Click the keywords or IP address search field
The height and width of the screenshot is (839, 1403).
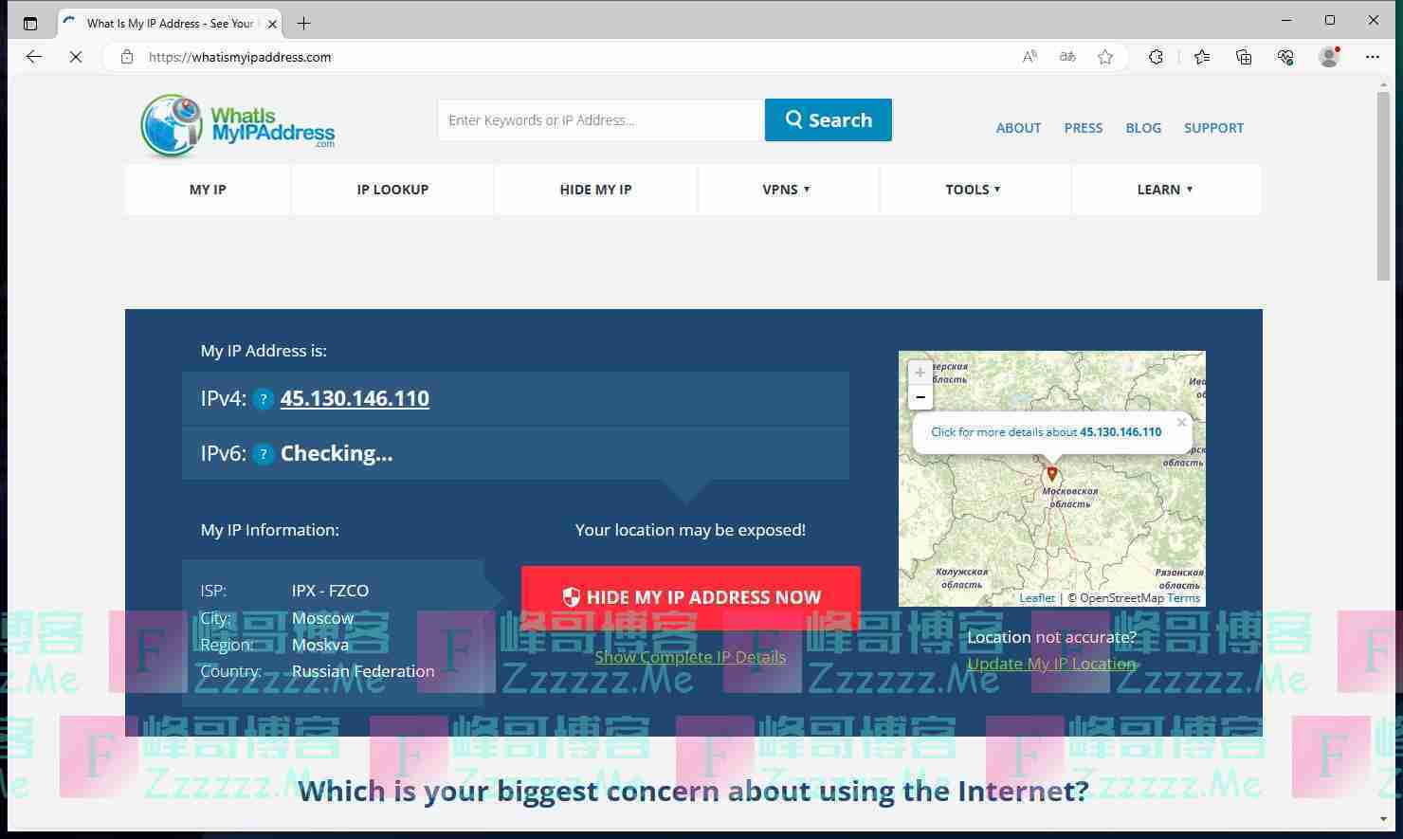point(600,120)
